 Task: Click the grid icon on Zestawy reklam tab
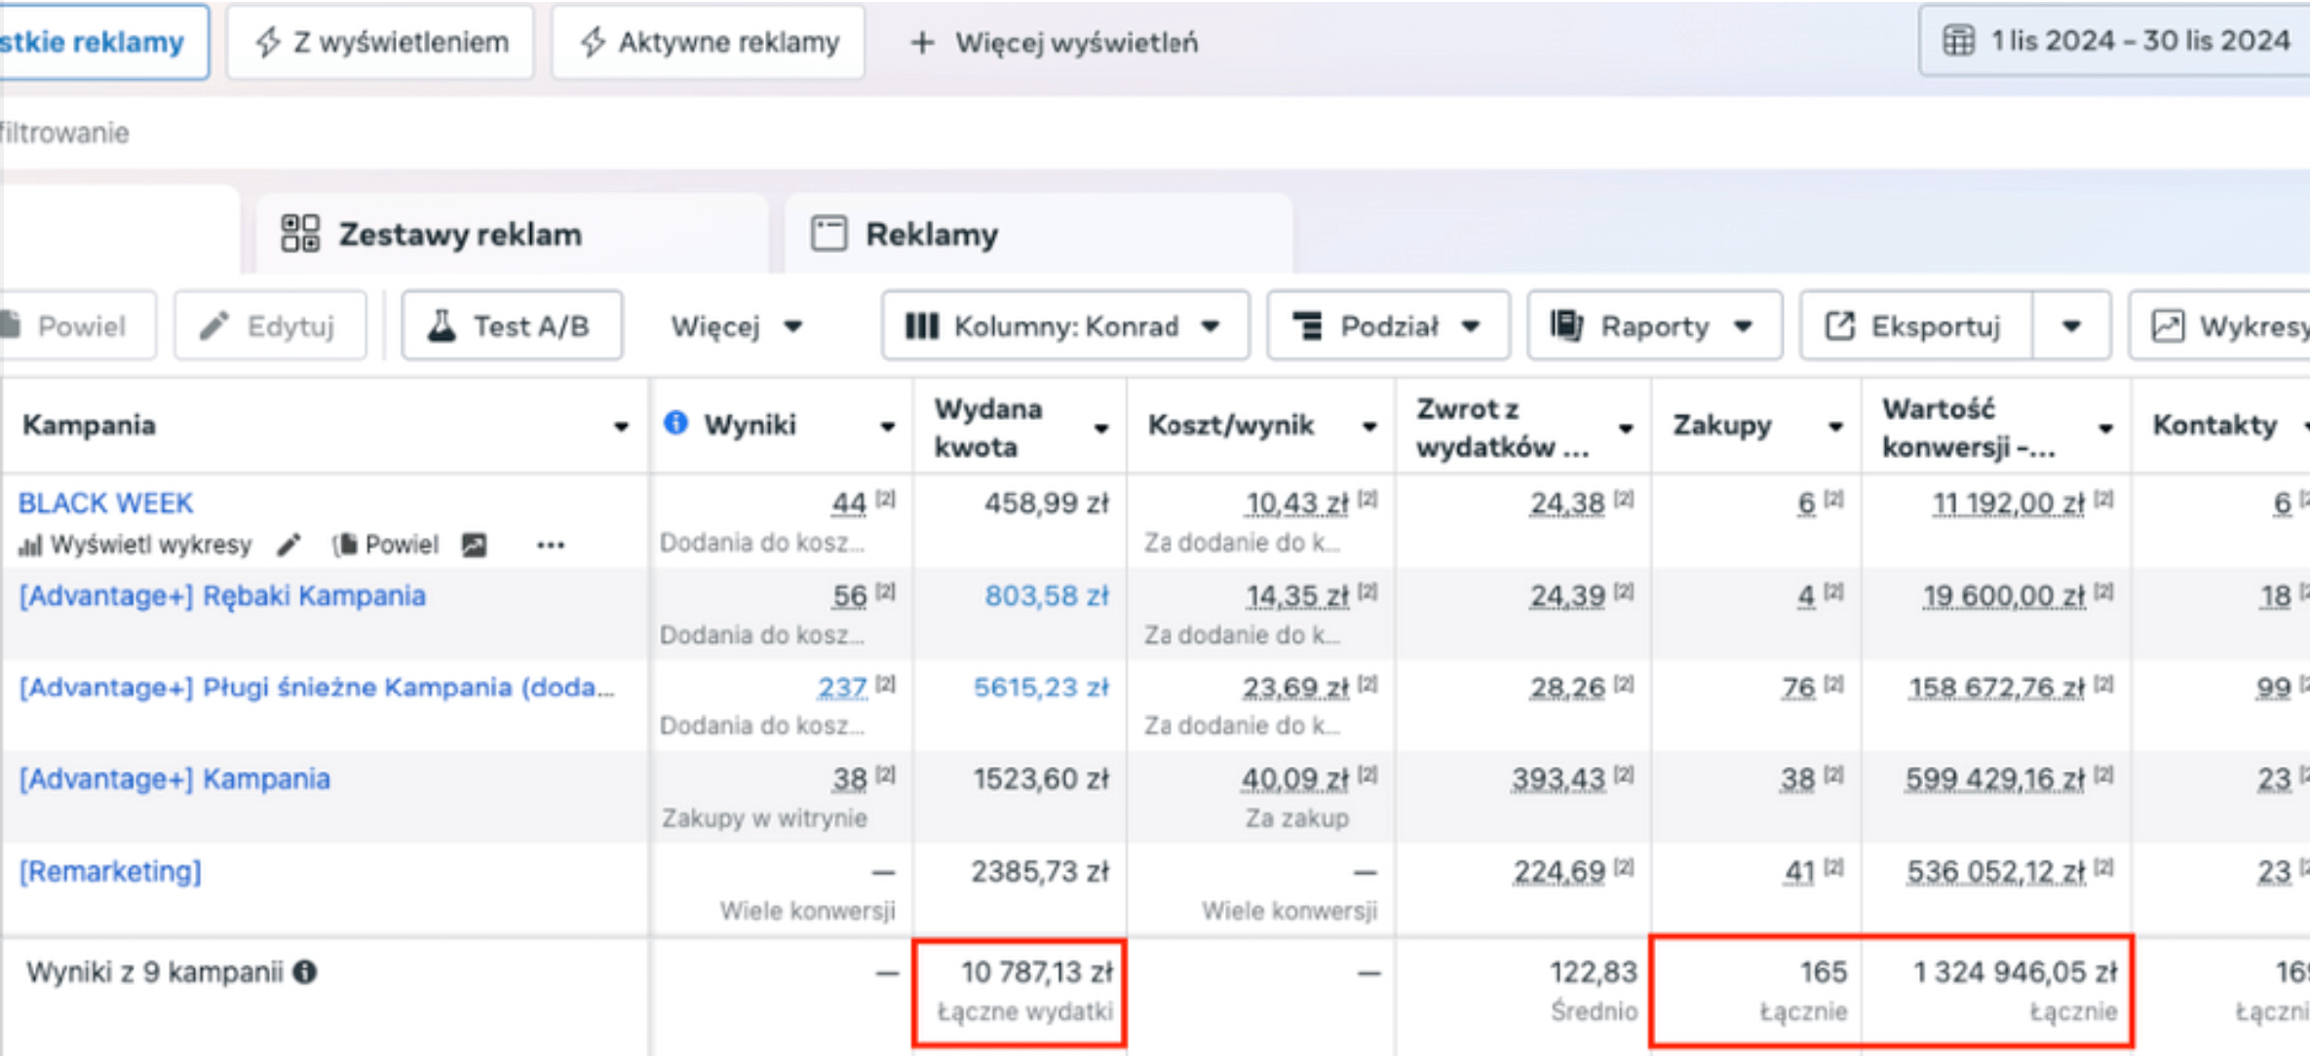300,234
